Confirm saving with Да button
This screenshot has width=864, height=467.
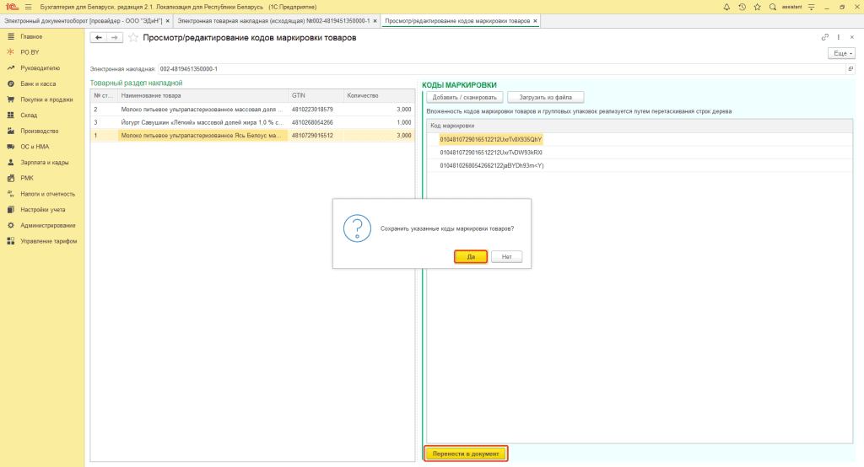click(x=471, y=256)
